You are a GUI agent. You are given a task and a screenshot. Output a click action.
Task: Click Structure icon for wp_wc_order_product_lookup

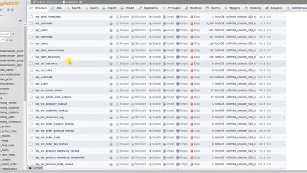pyautogui.click(x=133, y=131)
